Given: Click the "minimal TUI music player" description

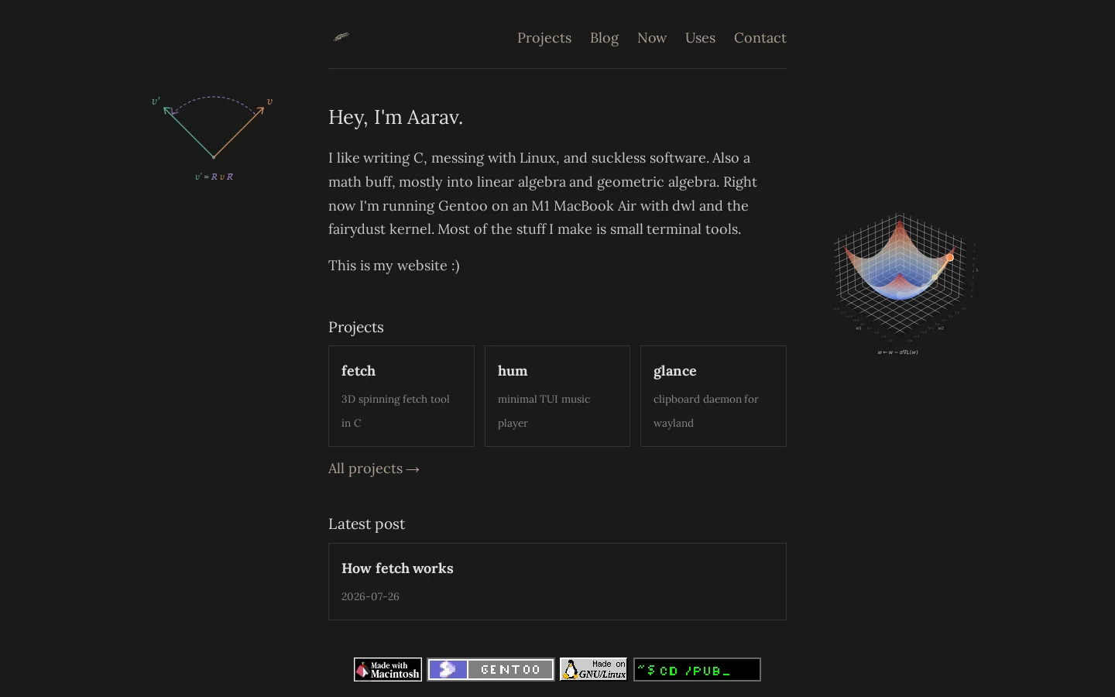Looking at the screenshot, I should coord(544,411).
